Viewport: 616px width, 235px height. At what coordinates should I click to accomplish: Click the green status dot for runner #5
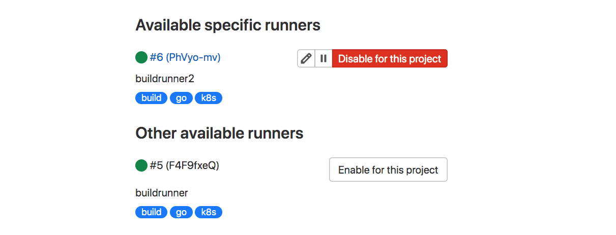click(x=141, y=165)
